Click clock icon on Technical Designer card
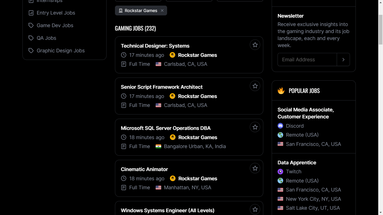The height and width of the screenshot is (215, 383). (x=124, y=55)
